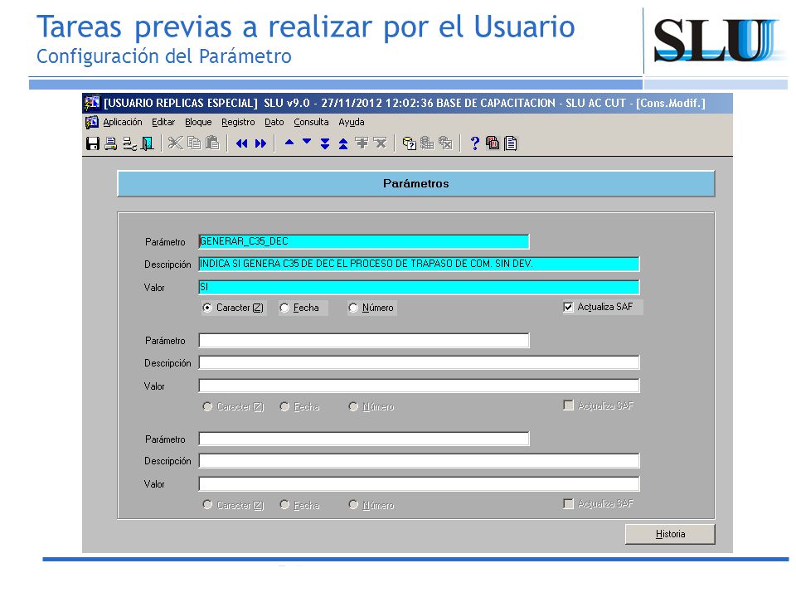Click the Descripción field starting INDICA SI GENERA
Viewport: 796px width, 597px height.
[x=419, y=264]
